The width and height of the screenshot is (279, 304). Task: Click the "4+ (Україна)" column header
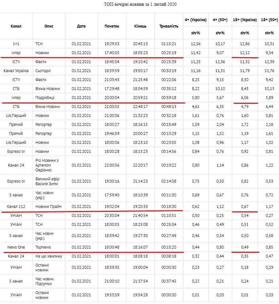[195, 20]
